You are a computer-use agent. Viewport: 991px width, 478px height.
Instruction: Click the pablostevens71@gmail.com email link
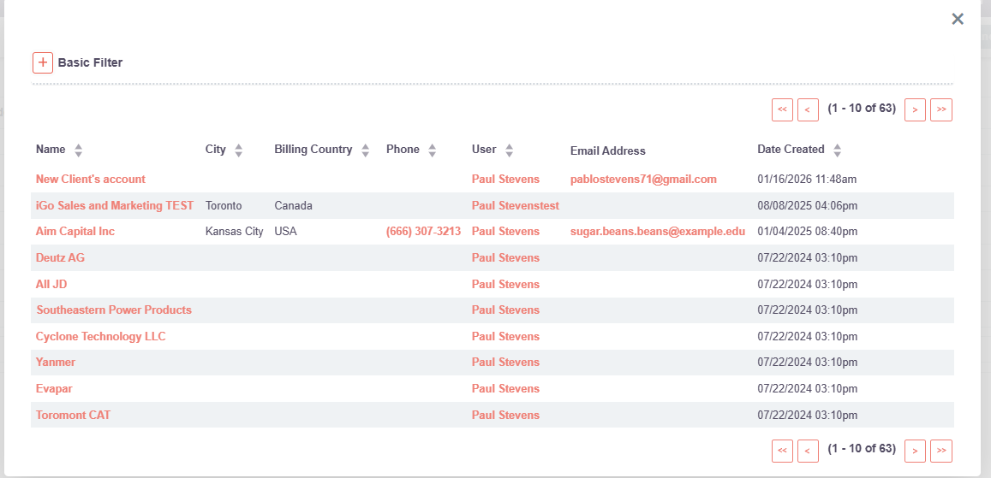pos(643,180)
